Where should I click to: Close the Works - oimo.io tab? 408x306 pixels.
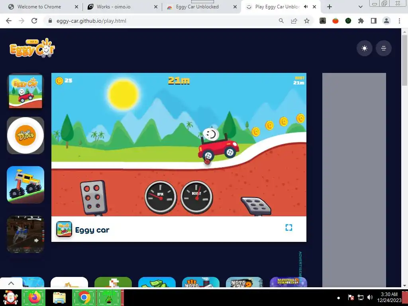[156, 7]
